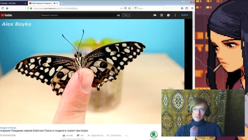
Task: Click the Сохранить save button
Action: click(x=114, y=135)
